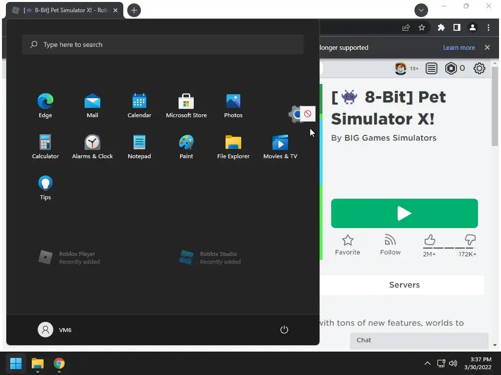Screen dimensions: 501x375
Task: Open File Explorer from pinned apps
Action: [x=233, y=146]
